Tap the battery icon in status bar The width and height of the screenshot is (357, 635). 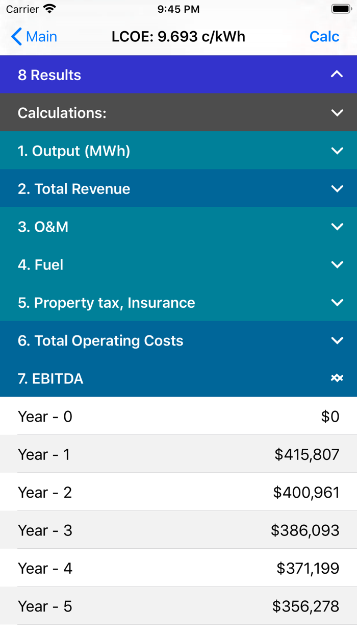[341, 9]
